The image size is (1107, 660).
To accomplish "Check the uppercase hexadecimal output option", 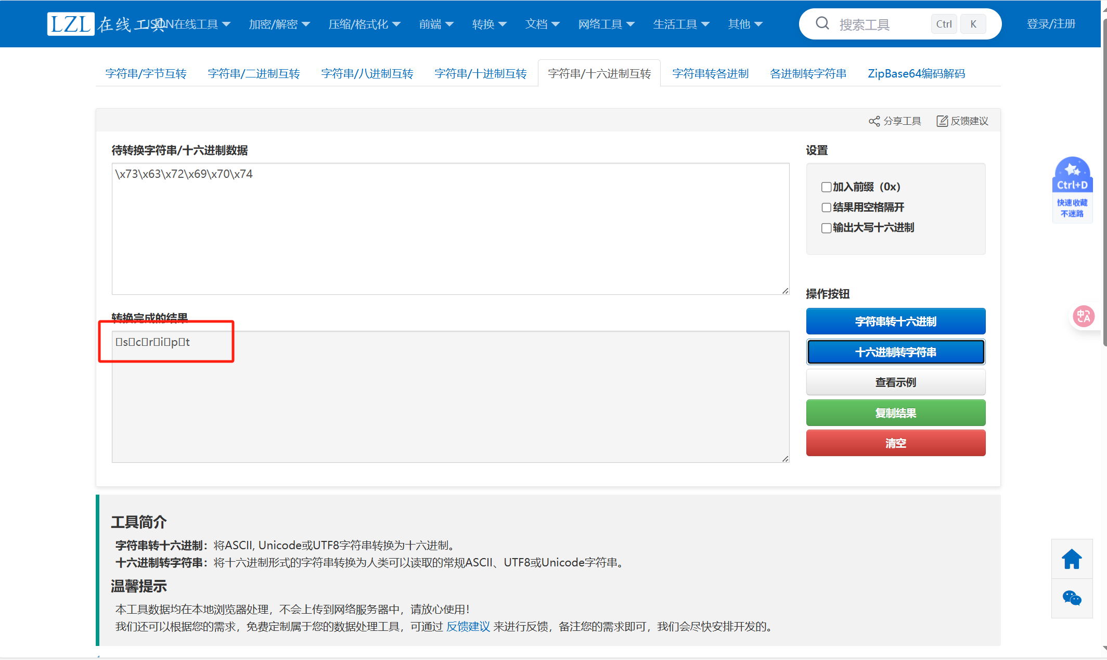I will coord(826,228).
